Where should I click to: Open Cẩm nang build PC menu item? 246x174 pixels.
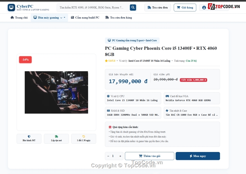point(85,18)
